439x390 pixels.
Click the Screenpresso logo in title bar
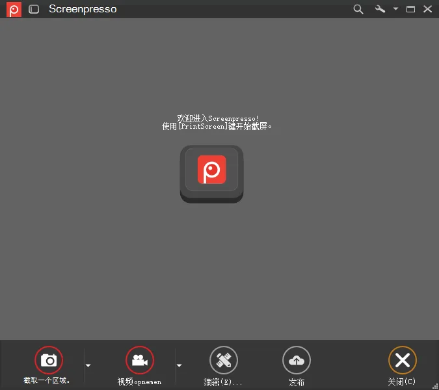pyautogui.click(x=14, y=9)
